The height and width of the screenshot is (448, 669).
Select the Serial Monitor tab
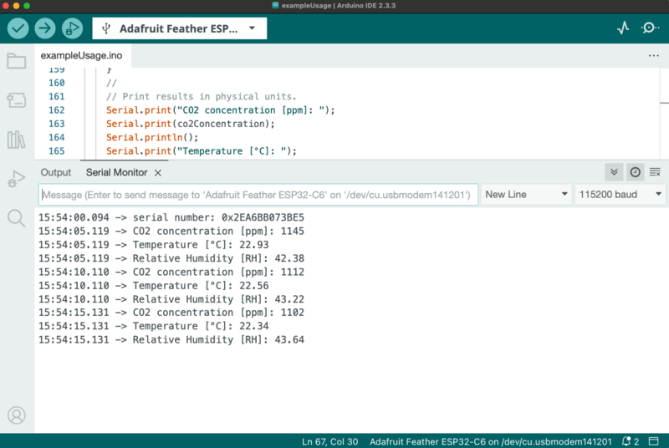pyautogui.click(x=116, y=173)
